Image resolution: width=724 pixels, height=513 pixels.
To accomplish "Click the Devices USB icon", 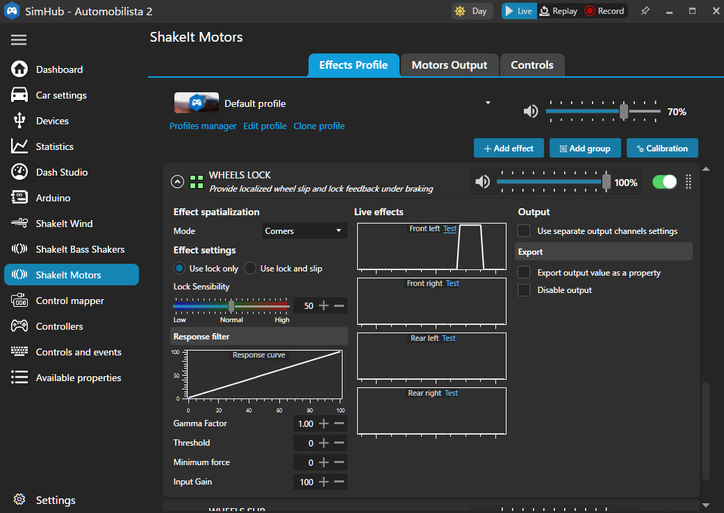I will coord(19,120).
